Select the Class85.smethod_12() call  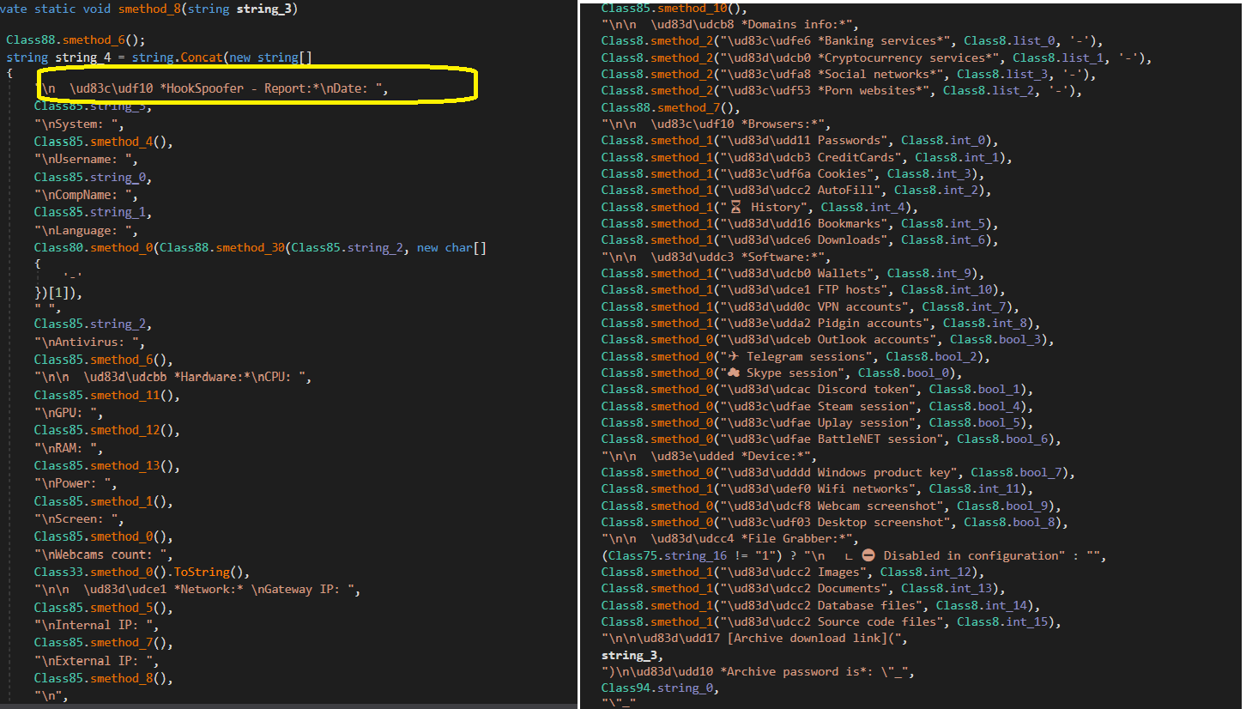click(107, 430)
